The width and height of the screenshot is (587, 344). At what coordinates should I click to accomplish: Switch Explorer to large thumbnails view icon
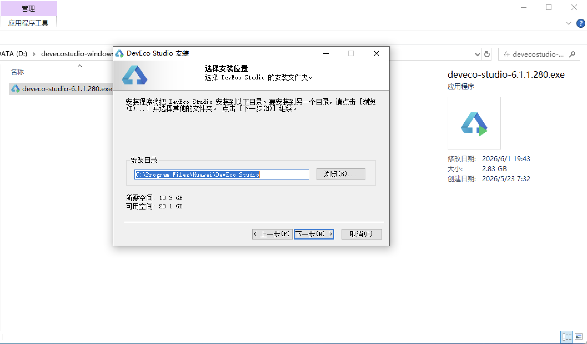tap(579, 337)
